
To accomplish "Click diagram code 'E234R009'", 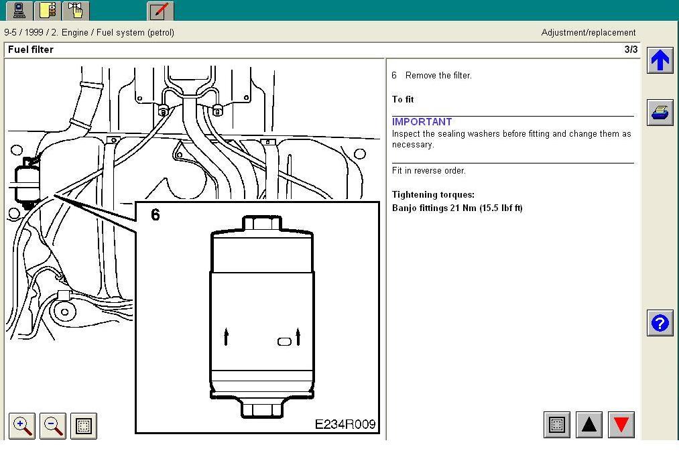I will (x=345, y=425).
